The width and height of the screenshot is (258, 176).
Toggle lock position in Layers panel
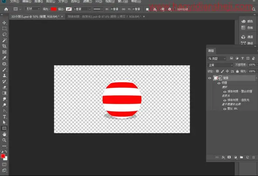pyautogui.click(x=227, y=71)
